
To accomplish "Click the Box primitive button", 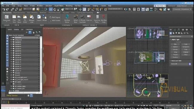I will [175, 44].
